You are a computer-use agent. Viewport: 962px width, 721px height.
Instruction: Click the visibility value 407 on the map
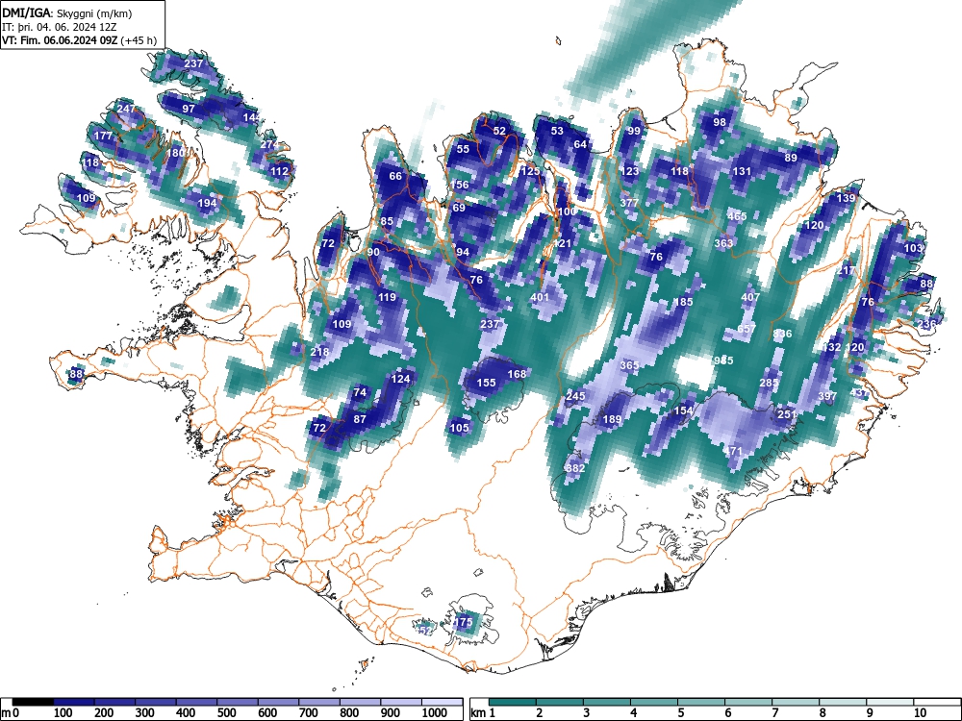750,297
